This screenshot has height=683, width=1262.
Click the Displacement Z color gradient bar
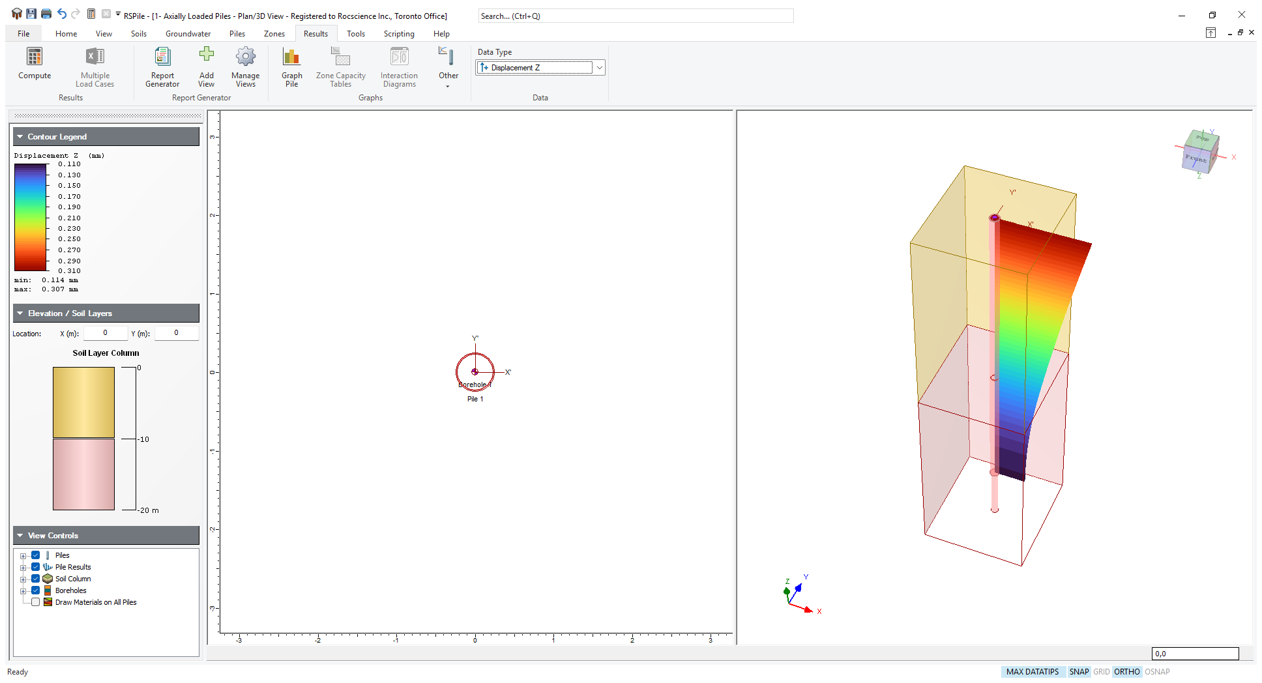click(31, 217)
